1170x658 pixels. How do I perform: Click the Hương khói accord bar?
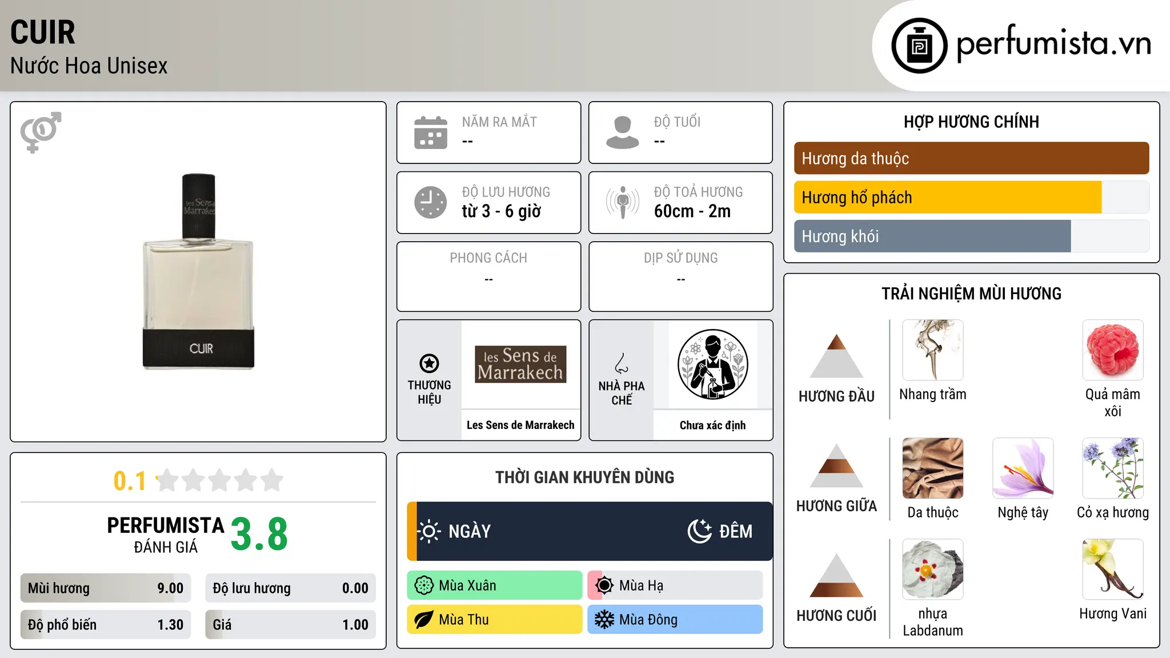(x=971, y=236)
